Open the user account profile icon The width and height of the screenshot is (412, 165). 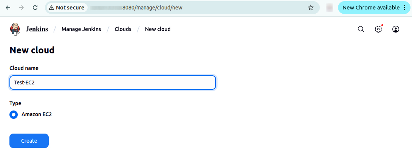(396, 29)
